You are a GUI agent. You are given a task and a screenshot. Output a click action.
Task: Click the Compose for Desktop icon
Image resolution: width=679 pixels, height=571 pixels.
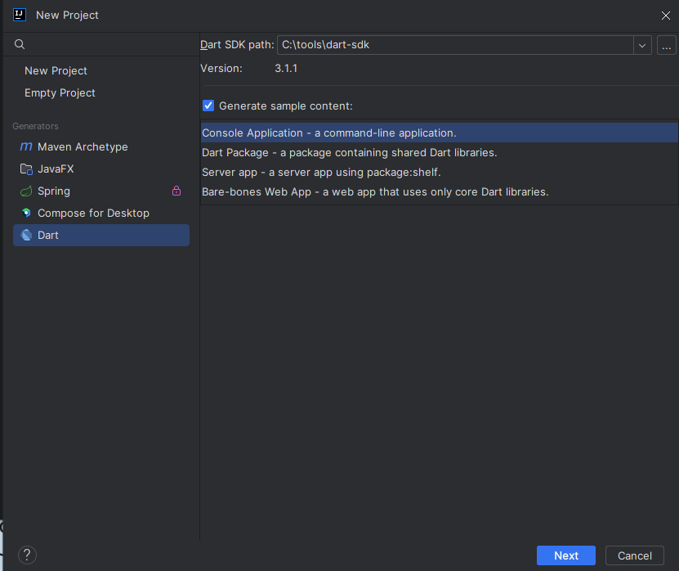click(x=26, y=214)
